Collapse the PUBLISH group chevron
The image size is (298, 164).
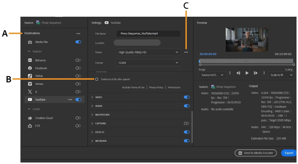[29, 51]
